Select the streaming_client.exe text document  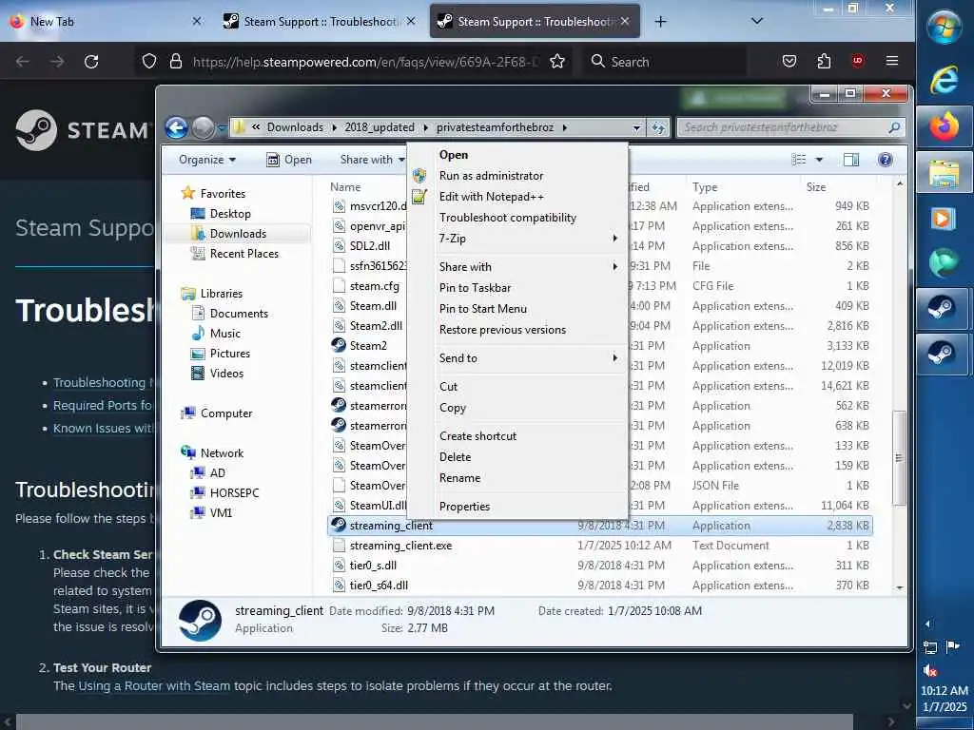click(400, 546)
